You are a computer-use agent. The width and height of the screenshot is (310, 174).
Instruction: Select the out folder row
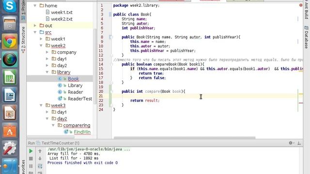pos(60,26)
